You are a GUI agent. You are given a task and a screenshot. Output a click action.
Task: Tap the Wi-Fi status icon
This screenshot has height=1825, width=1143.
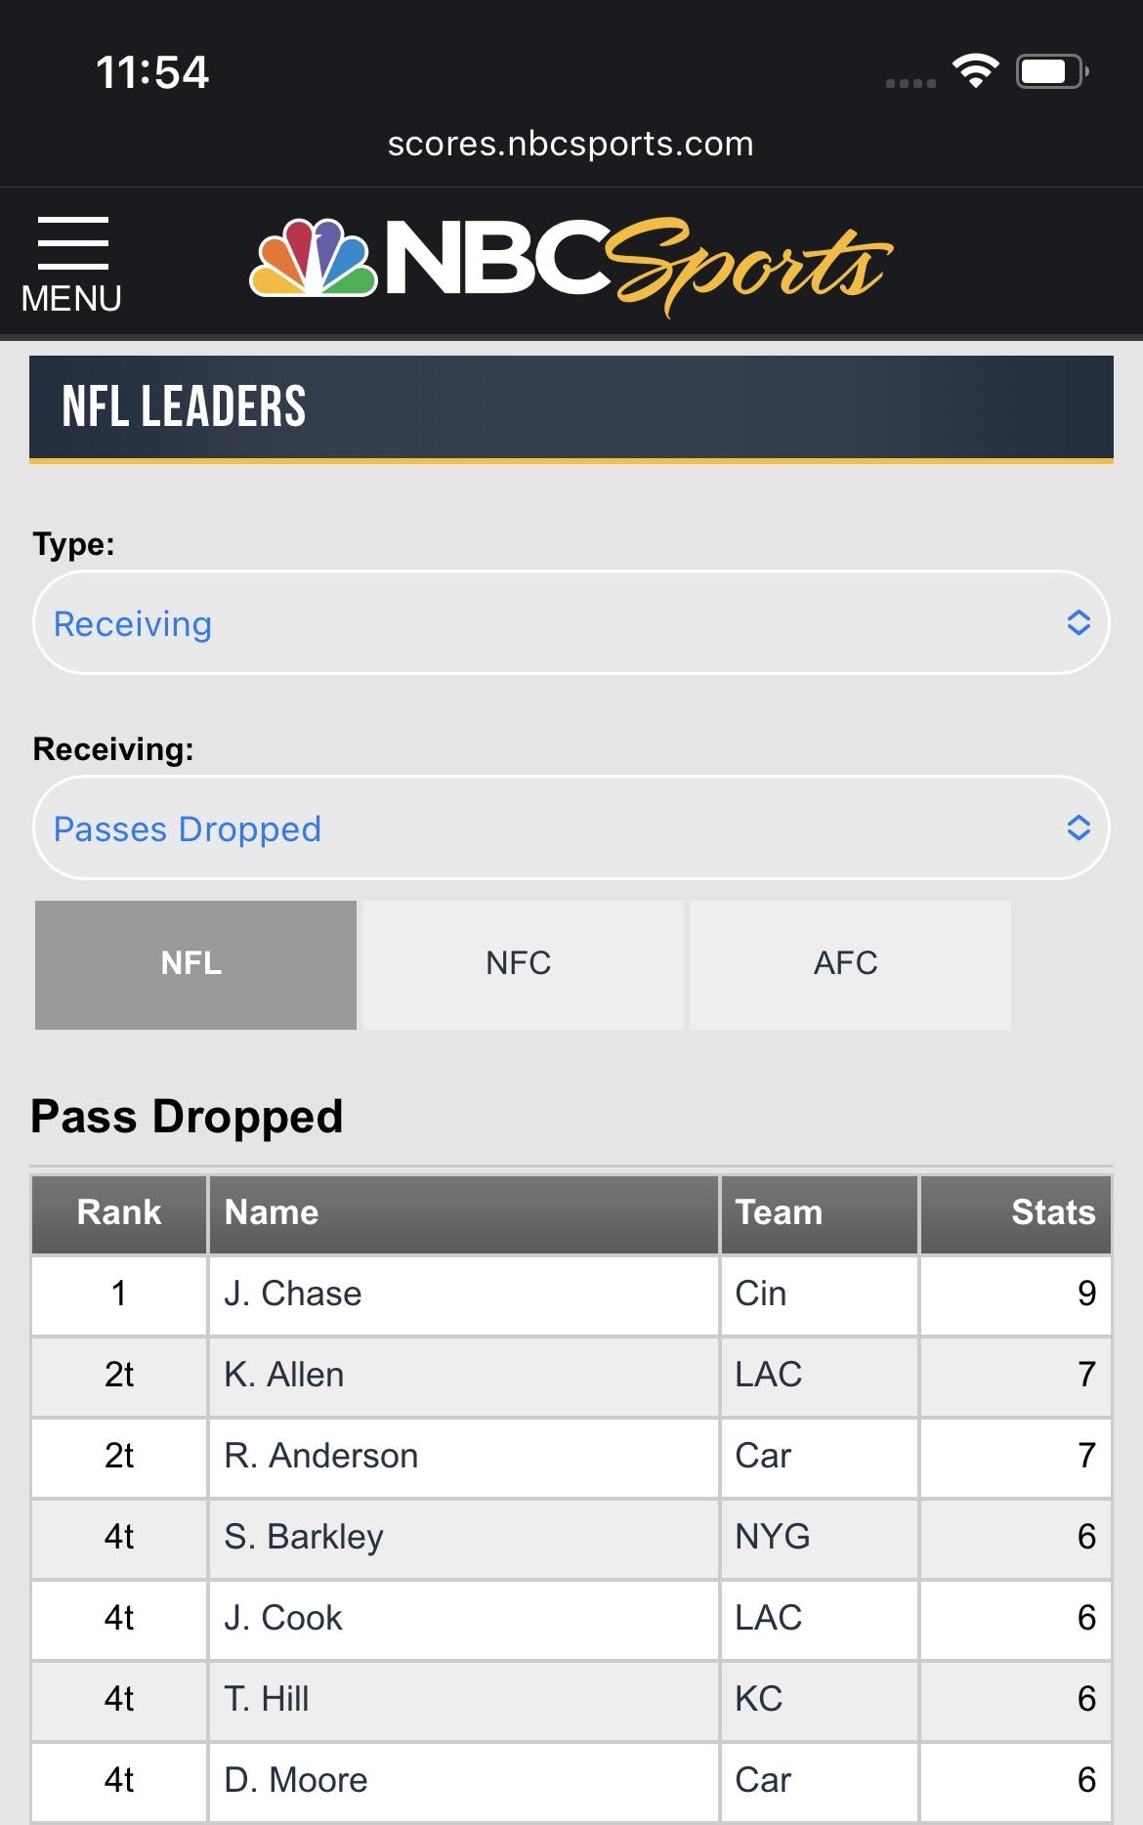point(974,71)
